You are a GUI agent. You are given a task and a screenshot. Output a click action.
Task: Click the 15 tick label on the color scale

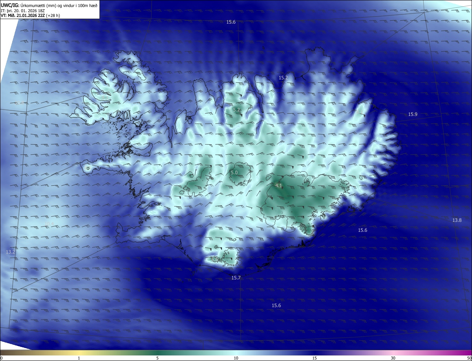[315, 358]
